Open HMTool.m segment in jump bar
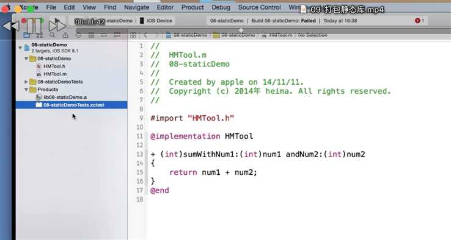The width and height of the screenshot is (451, 240). [x=277, y=35]
